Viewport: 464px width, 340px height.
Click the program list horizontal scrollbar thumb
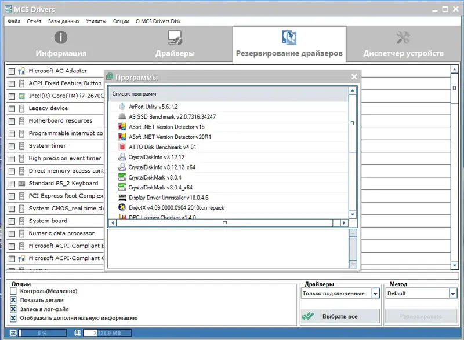point(224,223)
